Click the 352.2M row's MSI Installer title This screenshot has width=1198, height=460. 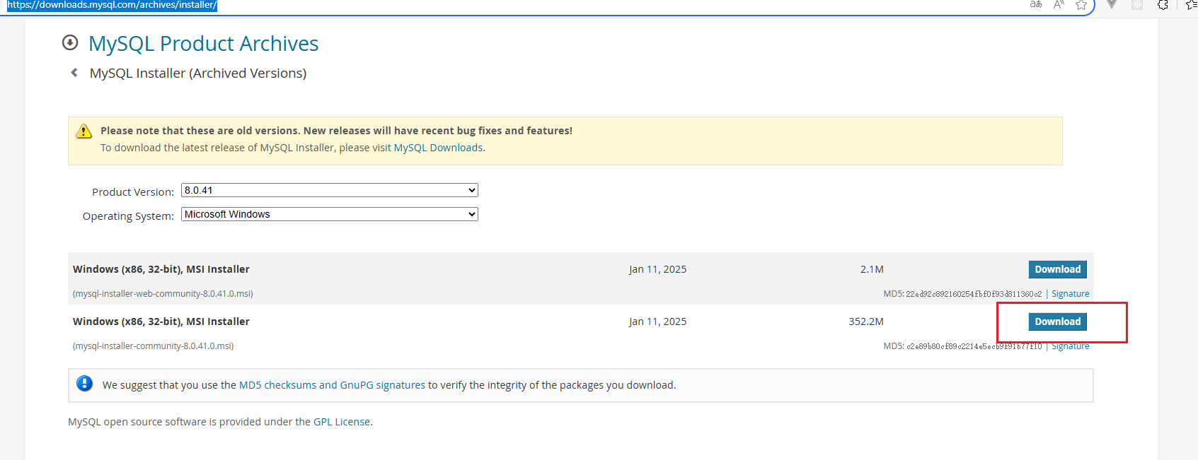pos(161,322)
